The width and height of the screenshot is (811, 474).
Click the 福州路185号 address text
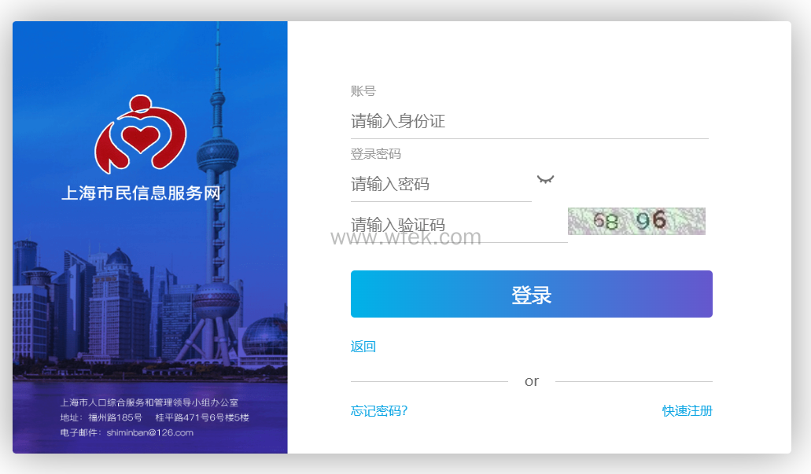tap(115, 417)
